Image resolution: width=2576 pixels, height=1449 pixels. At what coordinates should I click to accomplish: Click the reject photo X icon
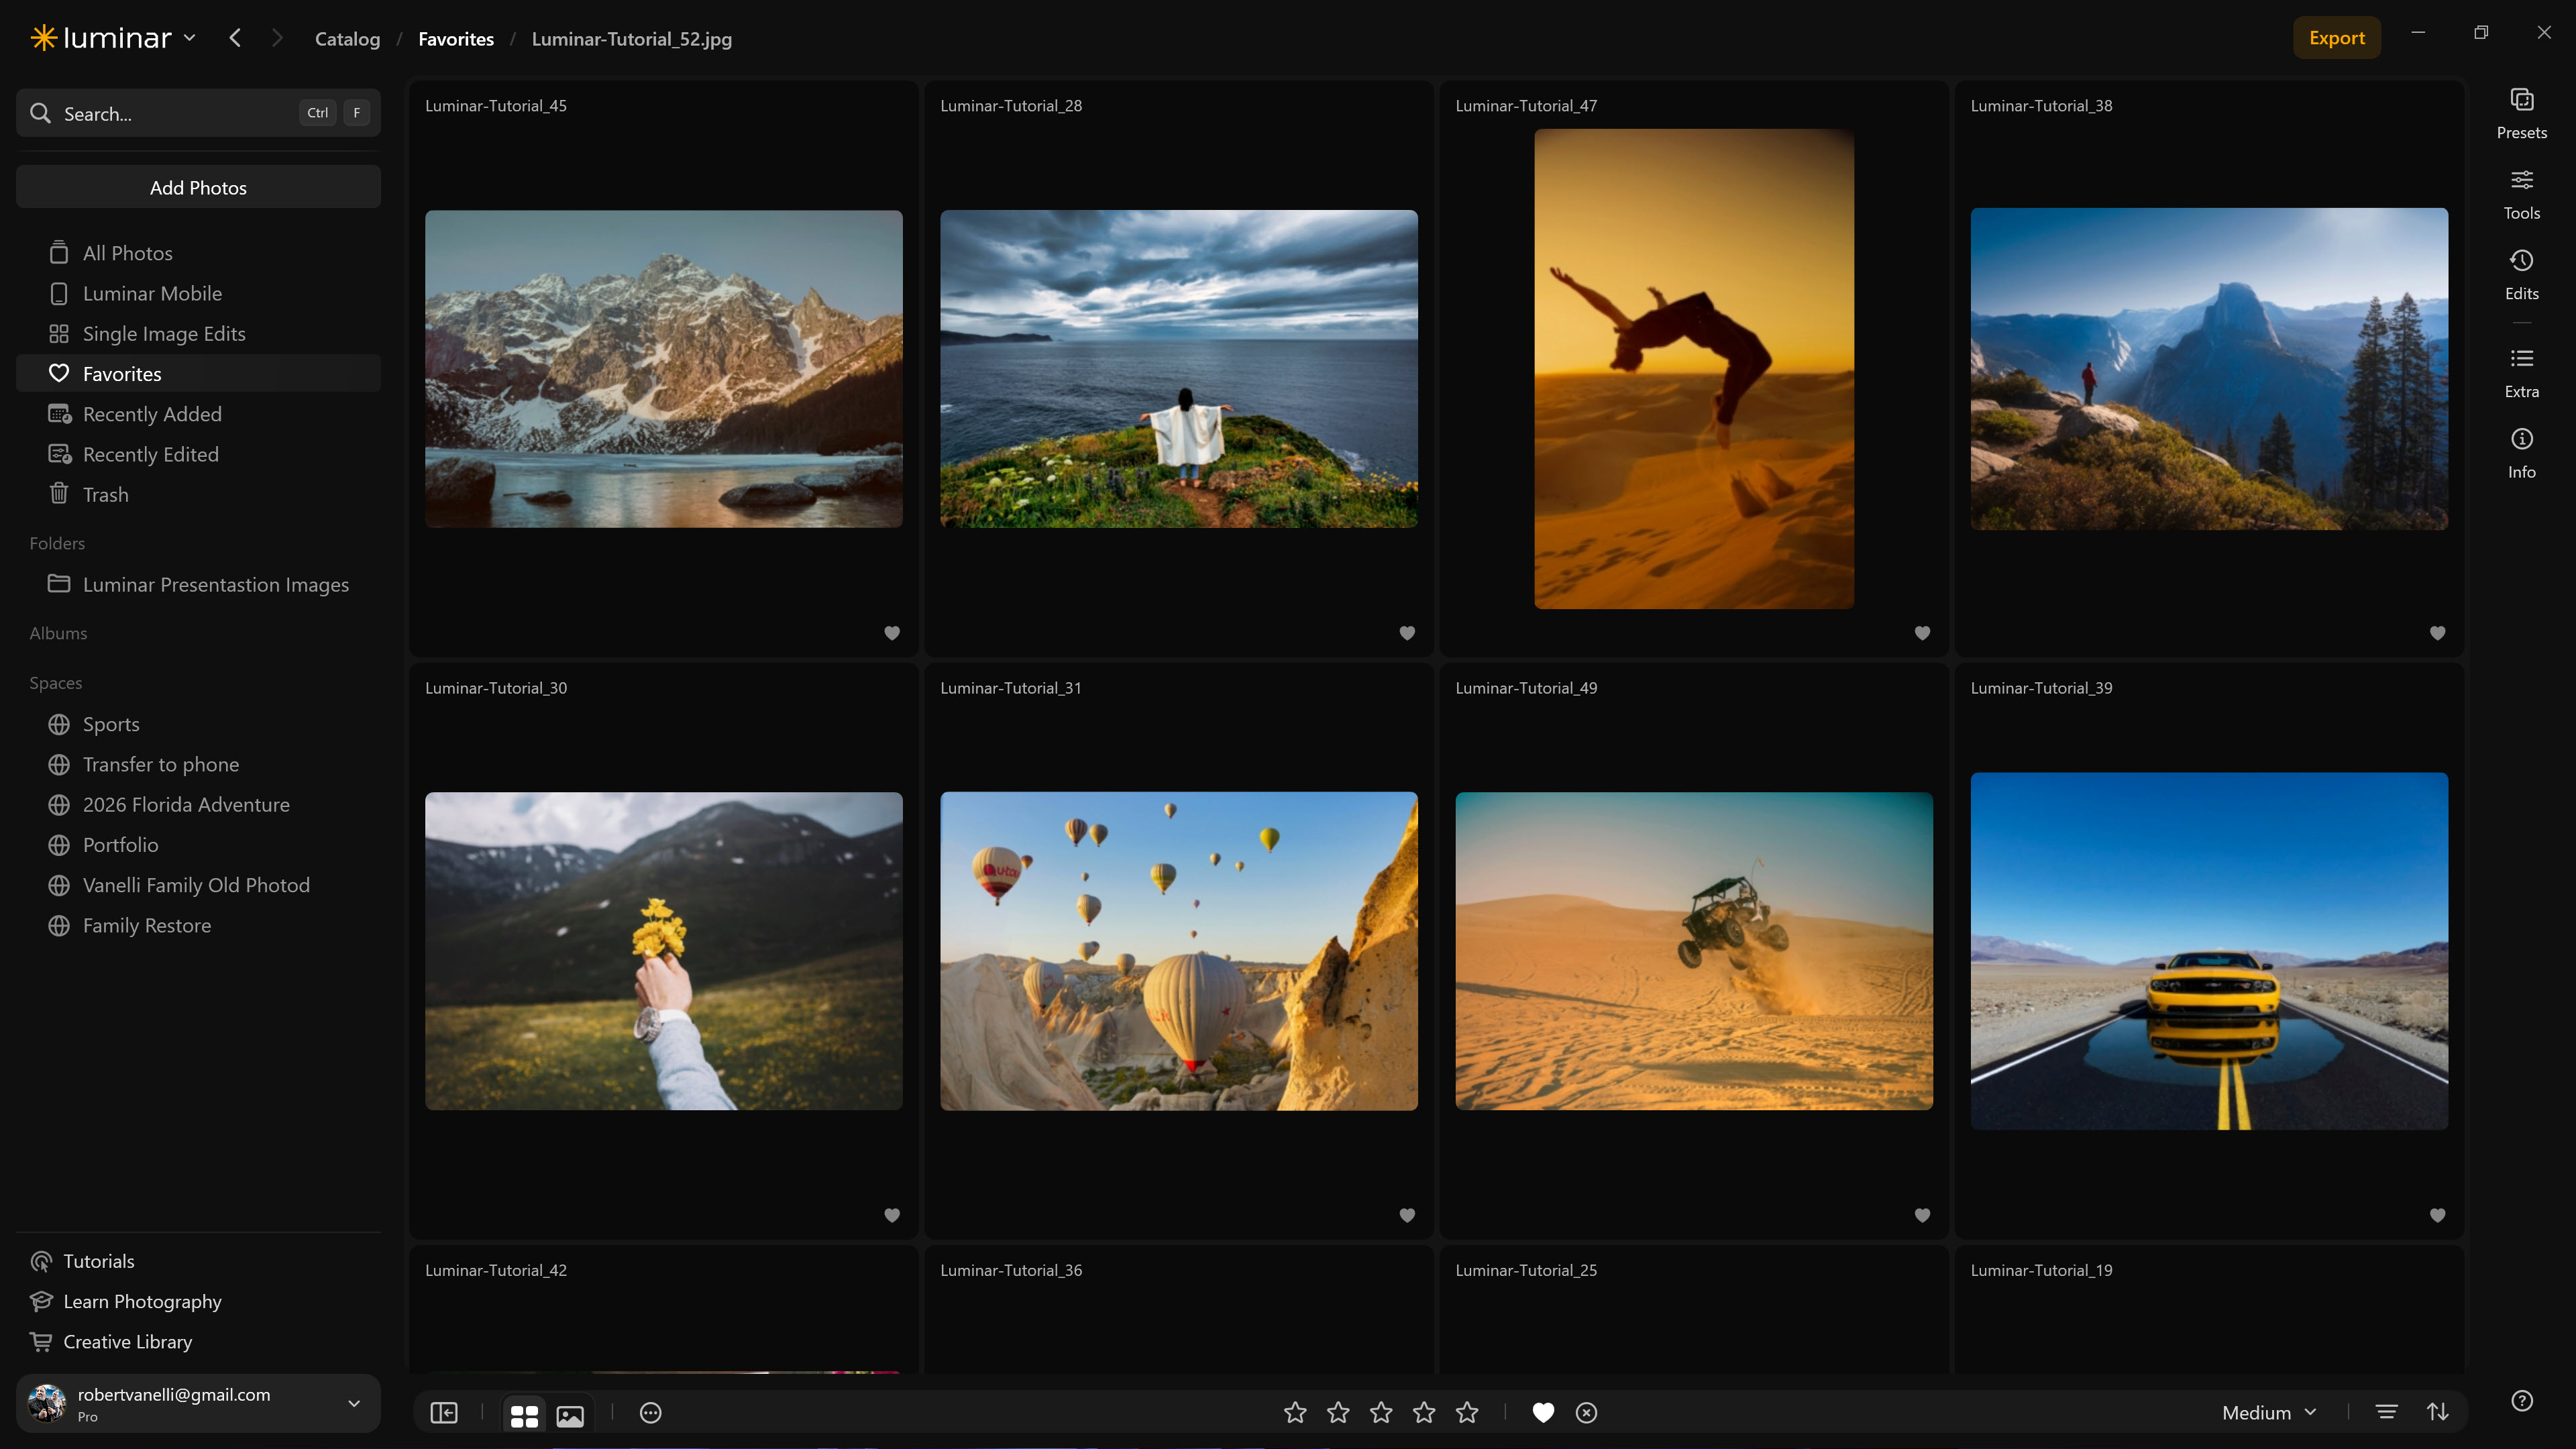click(x=1586, y=1412)
